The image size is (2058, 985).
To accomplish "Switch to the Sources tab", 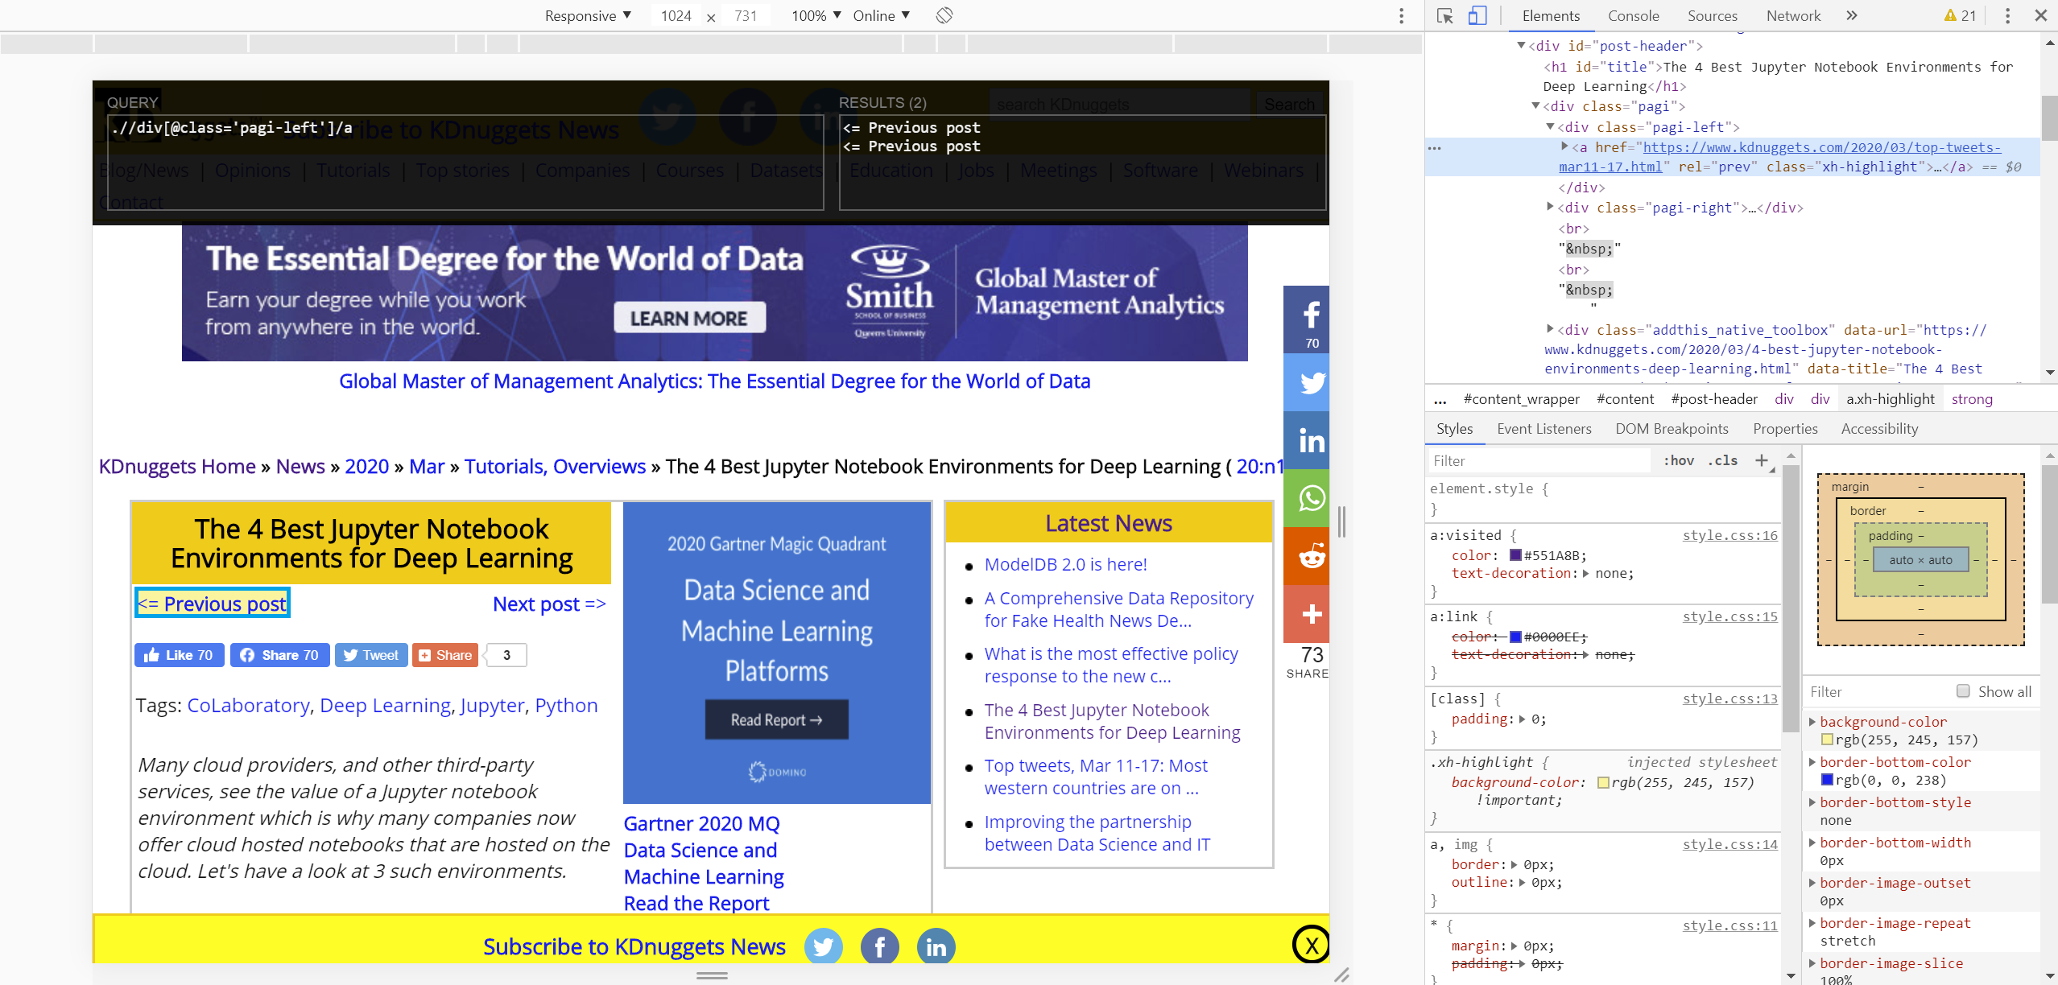I will tap(1713, 16).
